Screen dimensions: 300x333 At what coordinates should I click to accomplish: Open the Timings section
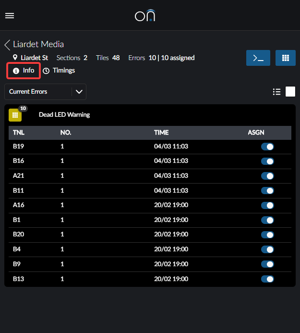coord(59,71)
